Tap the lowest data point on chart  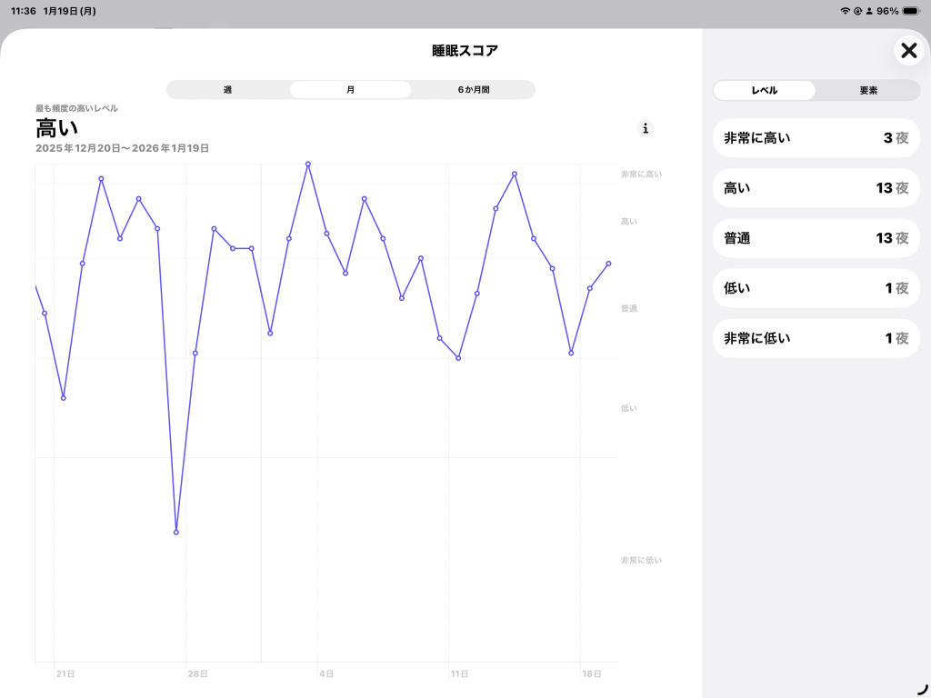[x=176, y=532]
